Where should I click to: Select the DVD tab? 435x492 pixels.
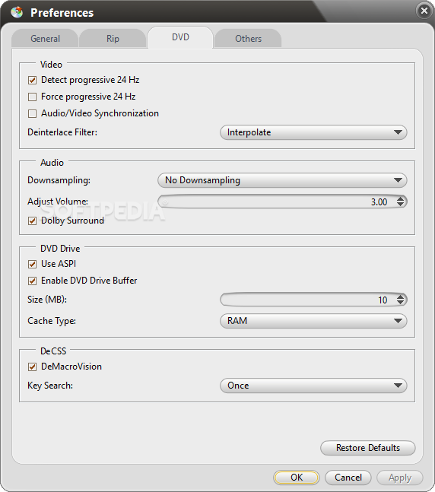coord(180,37)
